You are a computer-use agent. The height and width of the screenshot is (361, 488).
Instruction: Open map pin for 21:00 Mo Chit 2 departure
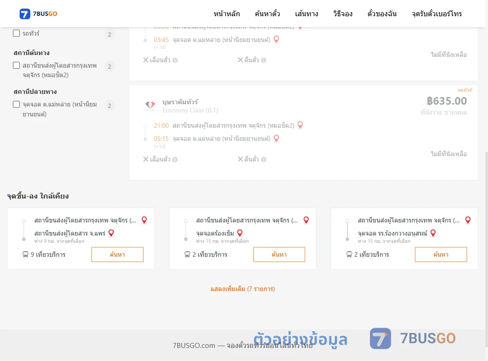(x=300, y=125)
